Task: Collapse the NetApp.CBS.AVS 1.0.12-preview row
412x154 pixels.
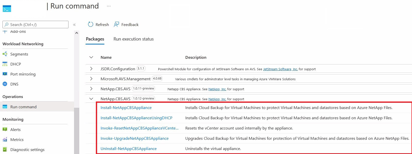Action: 91,99
